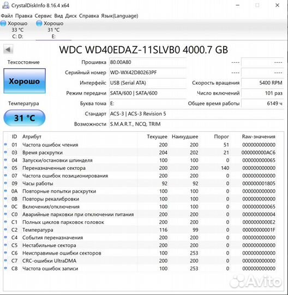
Task: Click status dot of attribute 0C row
Action: pos(5,206)
